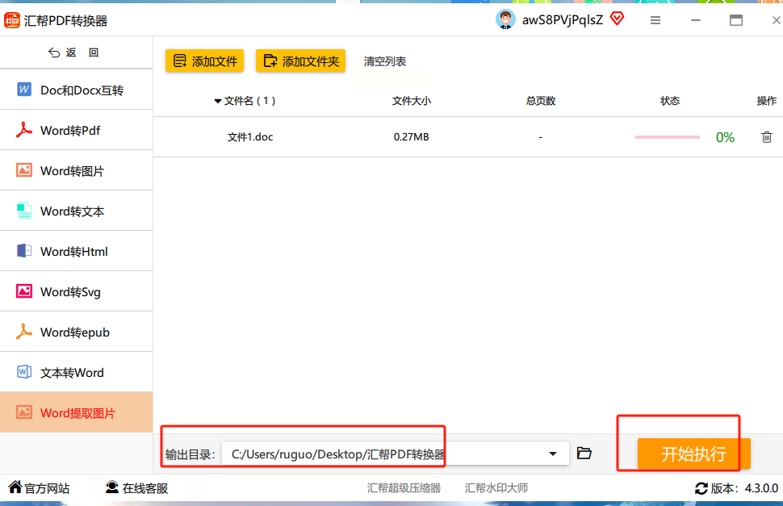This screenshot has height=506, width=783.
Task: Click the 状态 column header
Action: (670, 101)
